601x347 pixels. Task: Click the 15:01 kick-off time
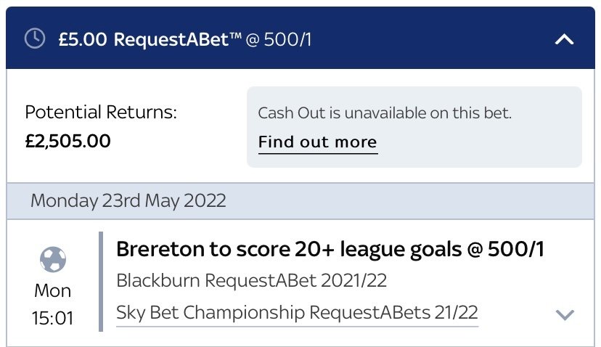[53, 318]
